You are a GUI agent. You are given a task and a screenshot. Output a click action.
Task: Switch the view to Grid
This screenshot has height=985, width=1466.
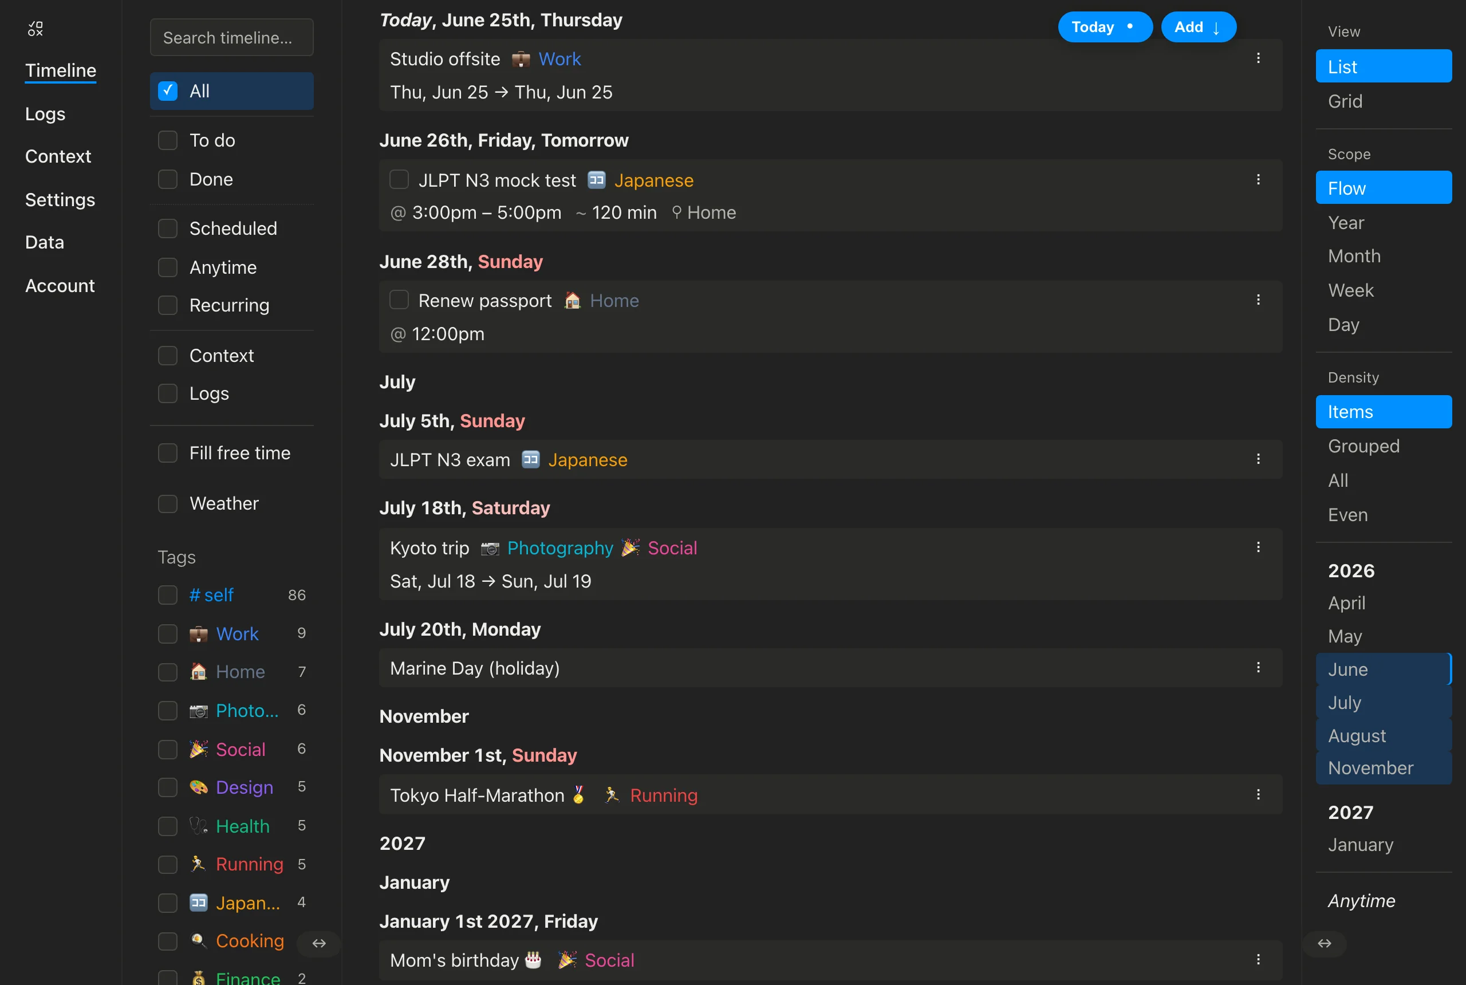(x=1384, y=101)
